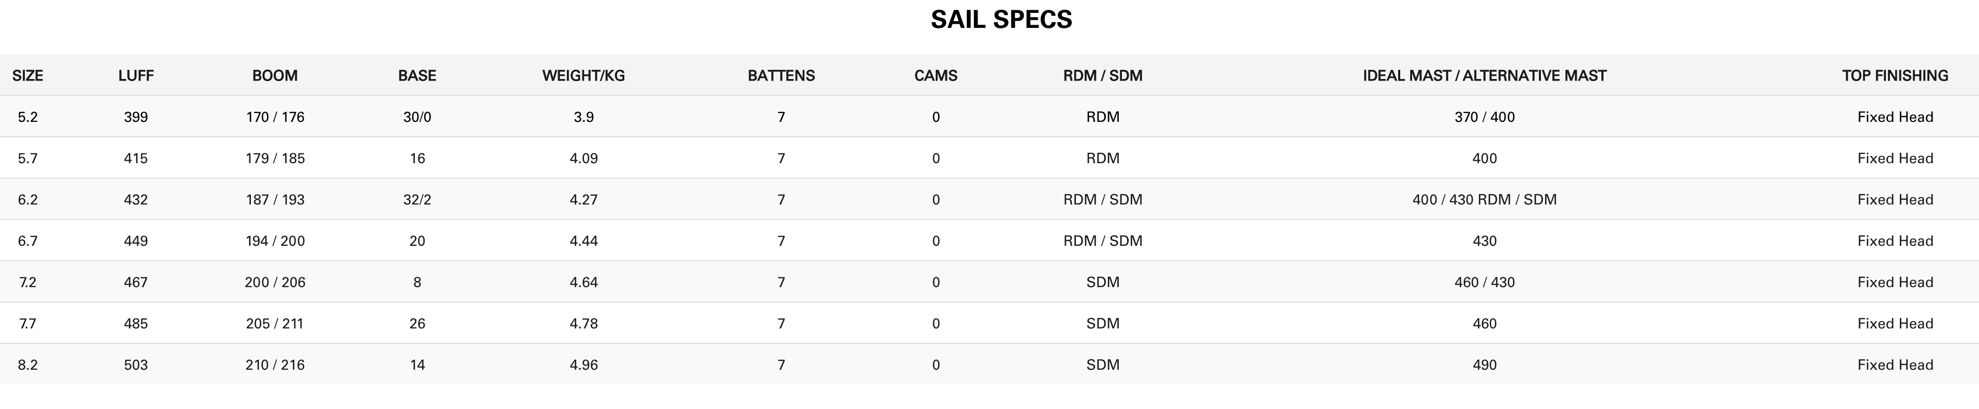Click the SAIL SPECS heading

point(1001,19)
